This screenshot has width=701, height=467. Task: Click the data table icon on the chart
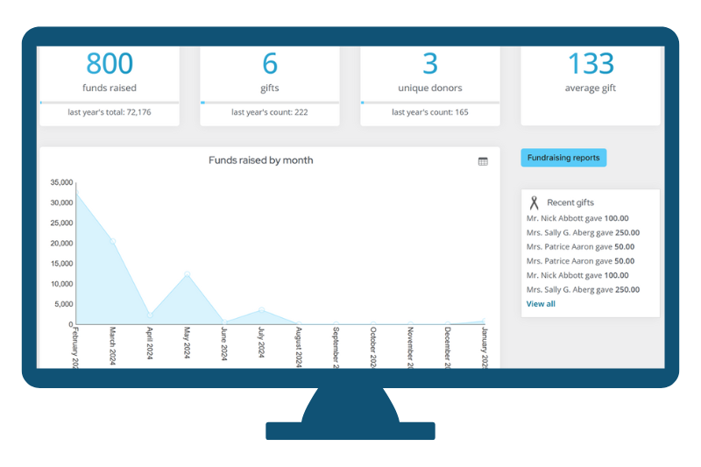click(483, 161)
